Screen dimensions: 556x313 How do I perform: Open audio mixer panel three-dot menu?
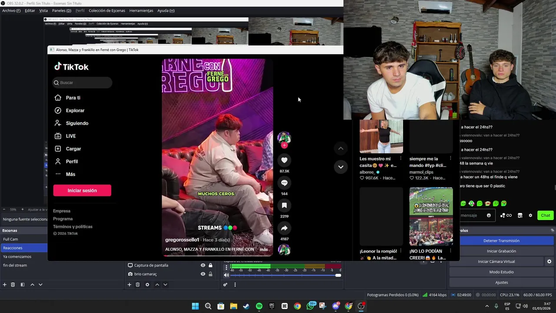235,285
